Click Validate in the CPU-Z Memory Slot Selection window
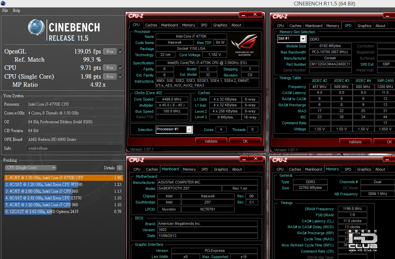395x259 pixels. [355, 142]
